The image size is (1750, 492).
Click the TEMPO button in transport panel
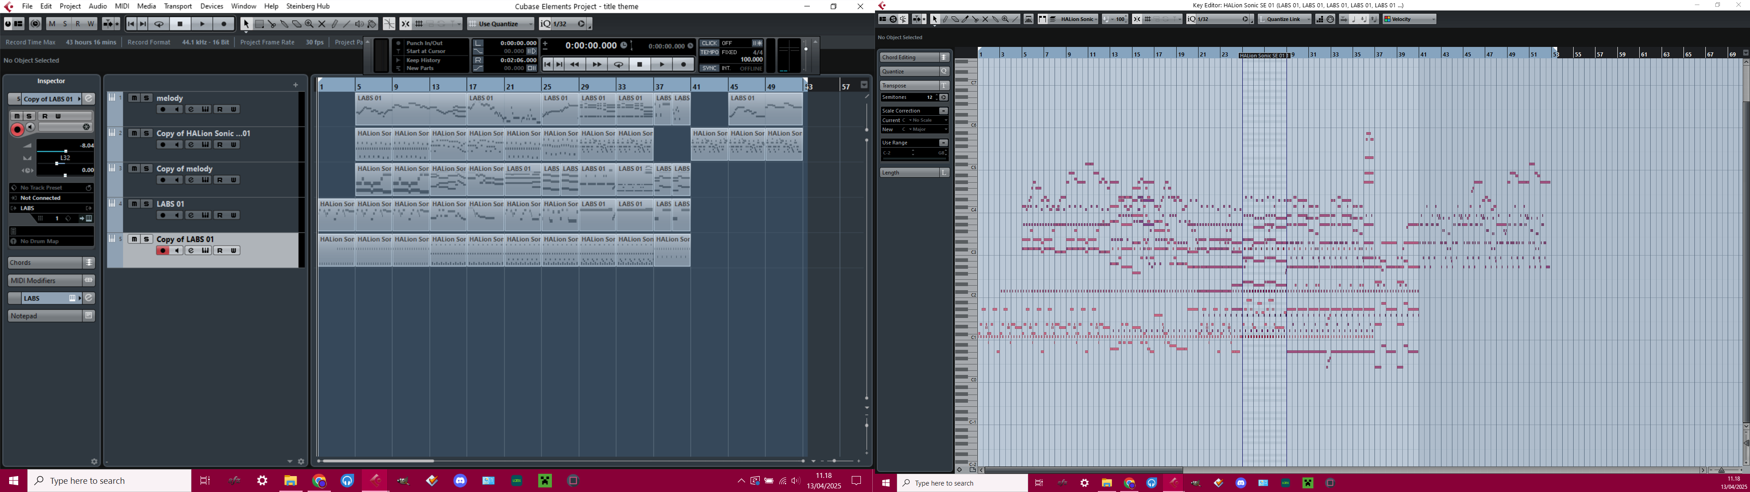[709, 51]
